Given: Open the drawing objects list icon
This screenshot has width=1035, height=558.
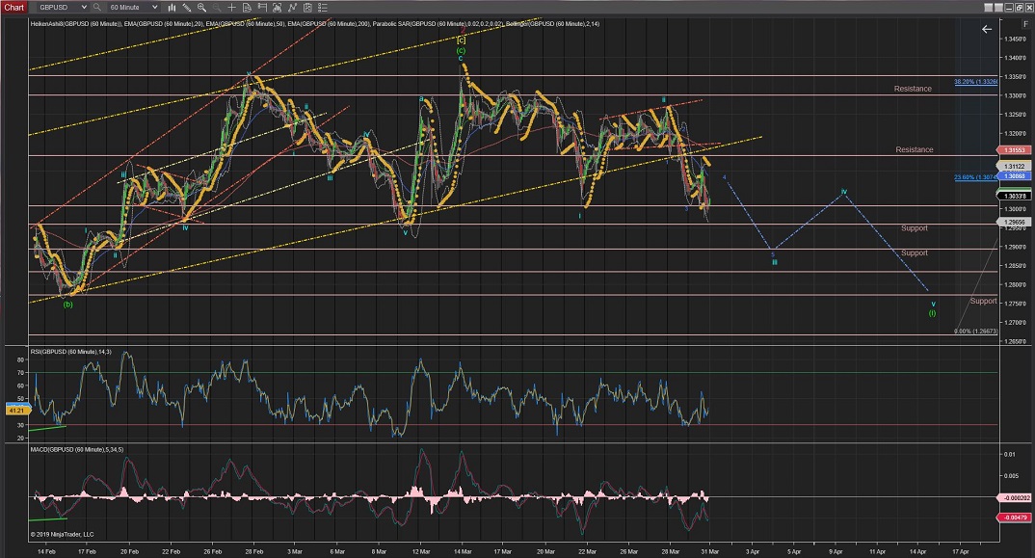Looking at the screenshot, I should coord(307,8).
